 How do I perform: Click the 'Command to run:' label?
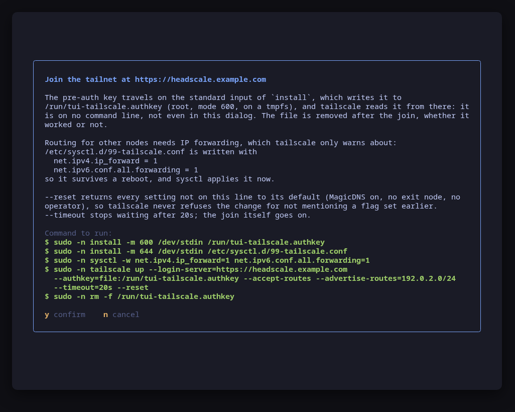(78, 233)
